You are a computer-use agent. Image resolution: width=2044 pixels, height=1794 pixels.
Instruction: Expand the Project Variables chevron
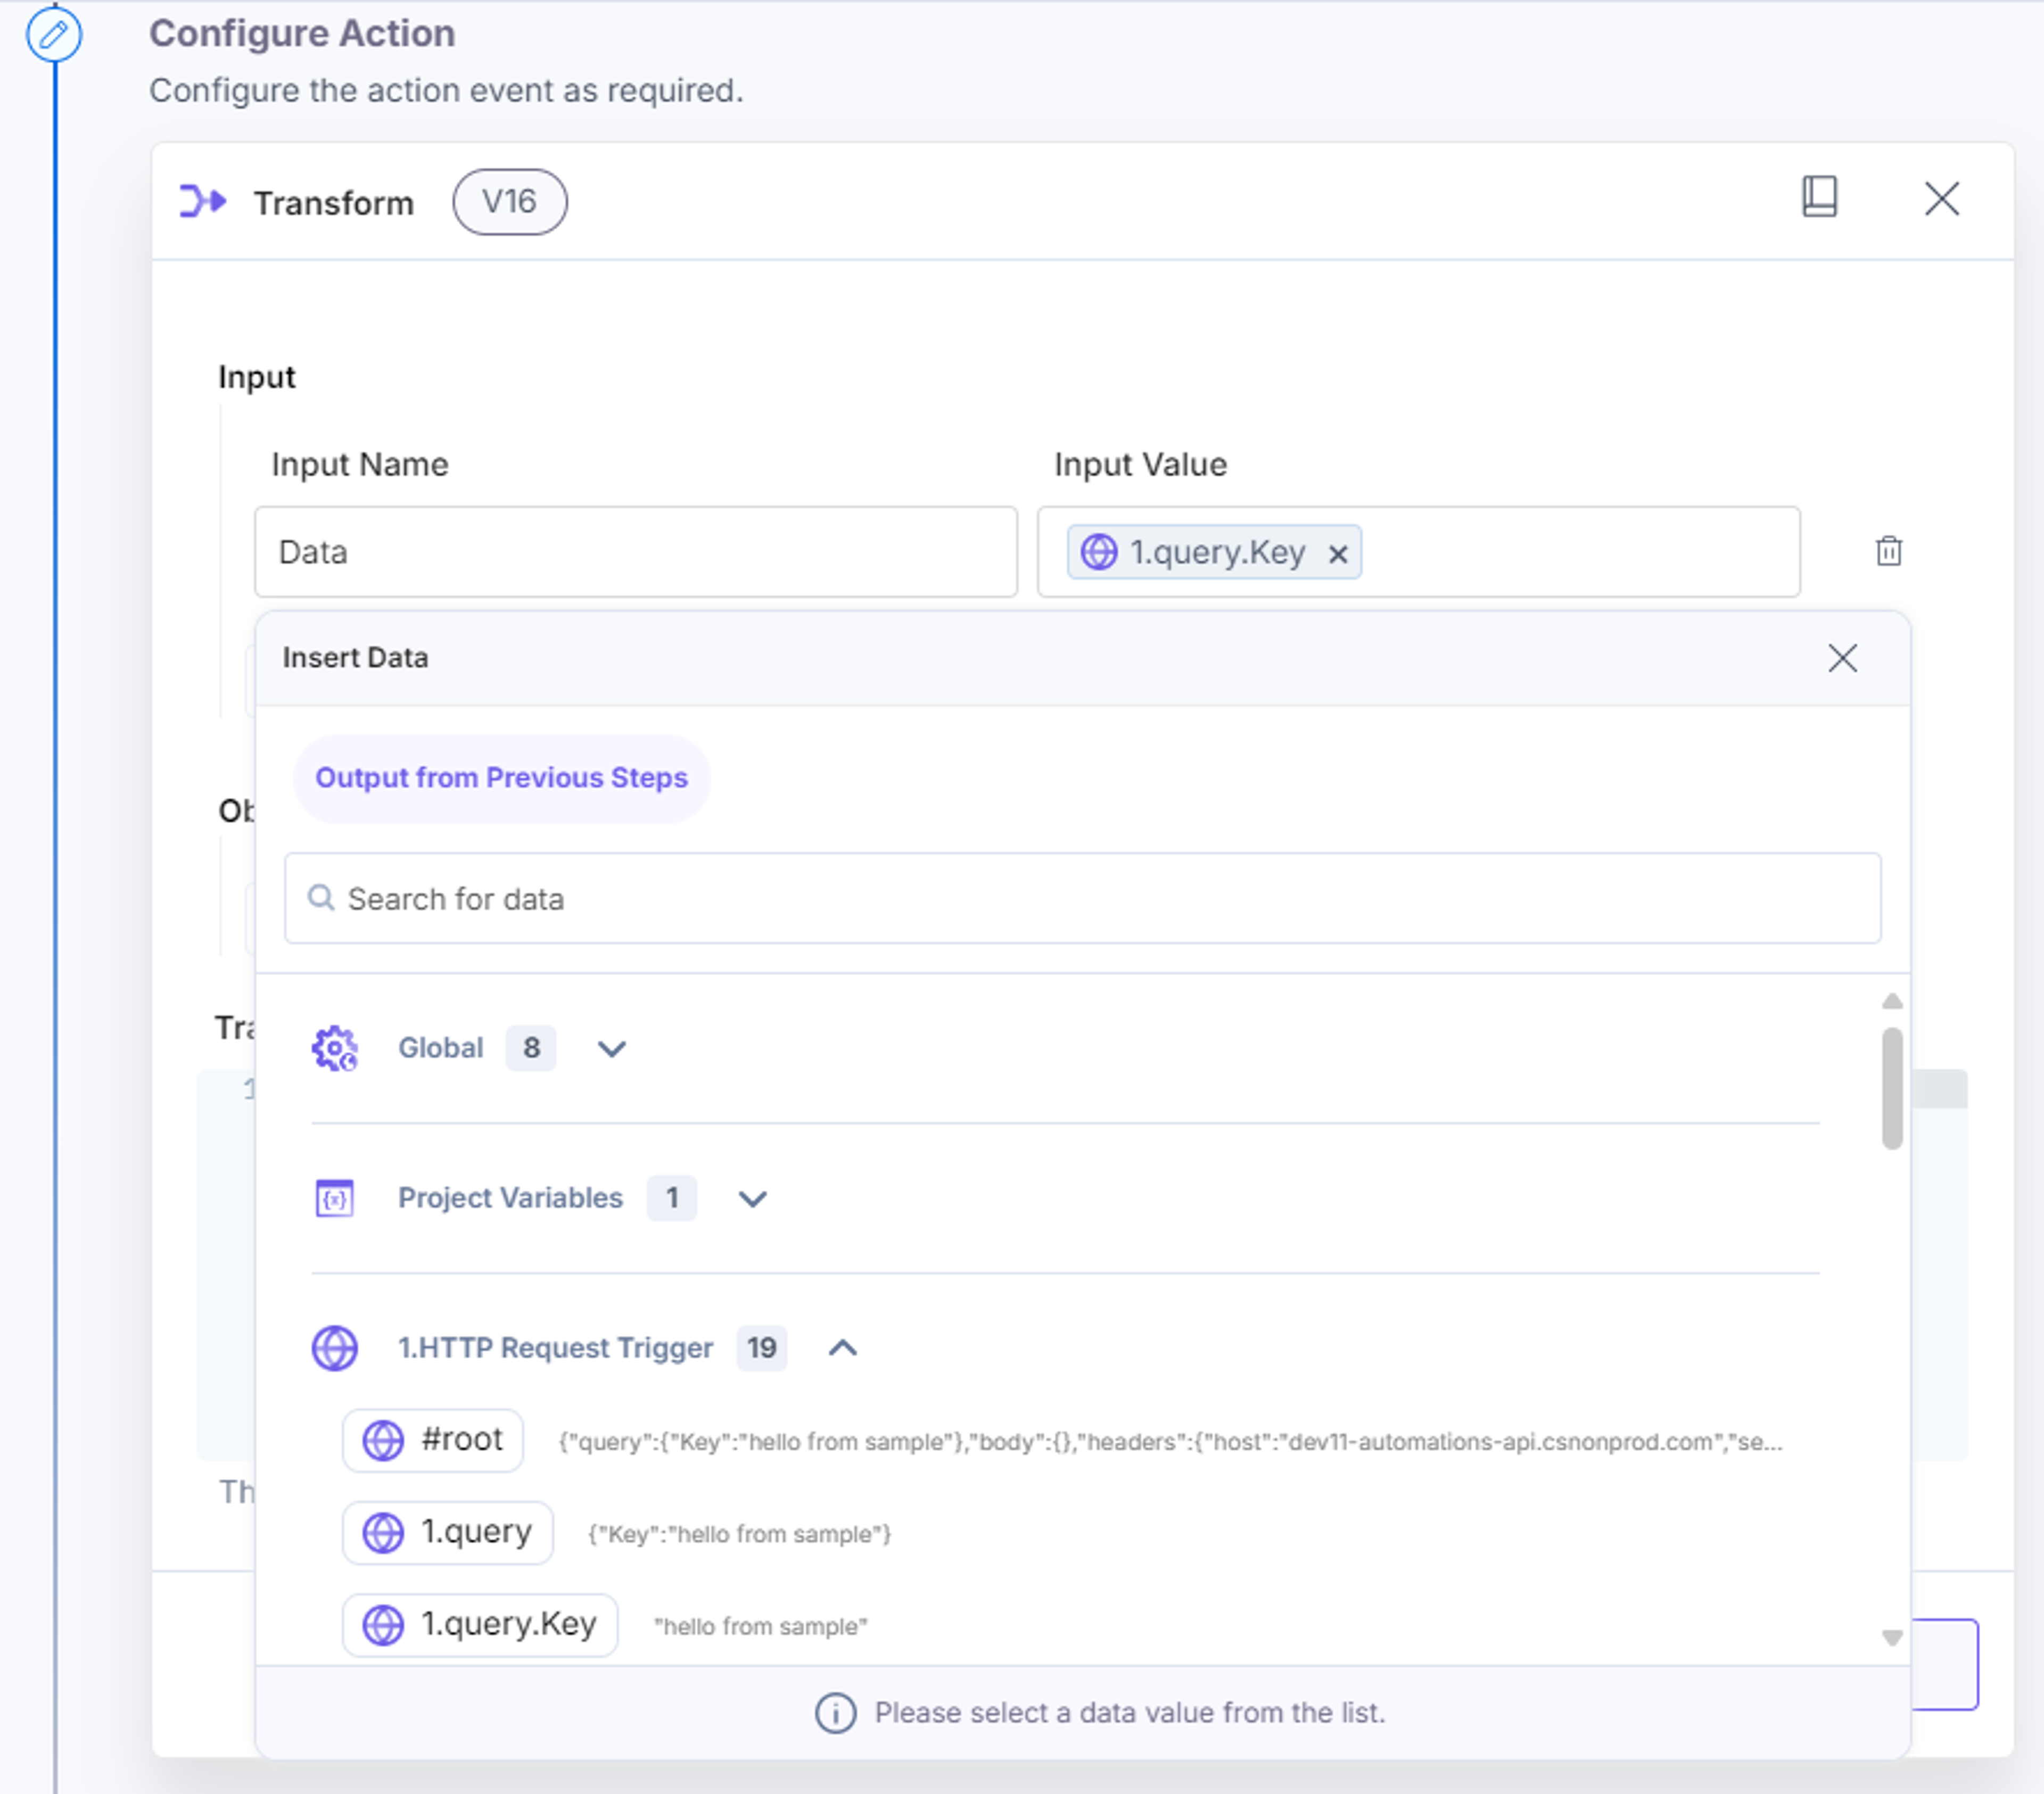click(752, 1198)
